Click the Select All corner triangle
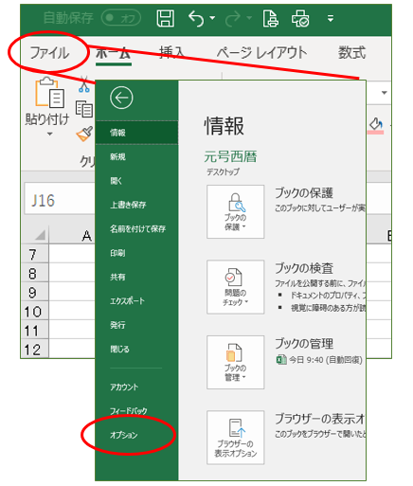Screen dimensions: 413x486 click(40, 235)
